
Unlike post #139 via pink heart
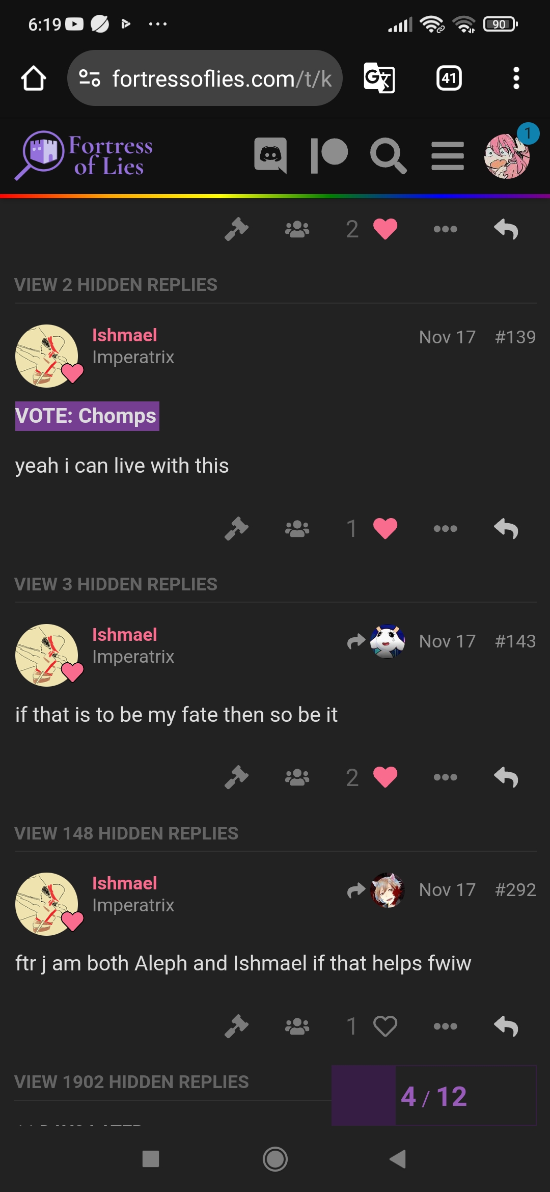(385, 528)
